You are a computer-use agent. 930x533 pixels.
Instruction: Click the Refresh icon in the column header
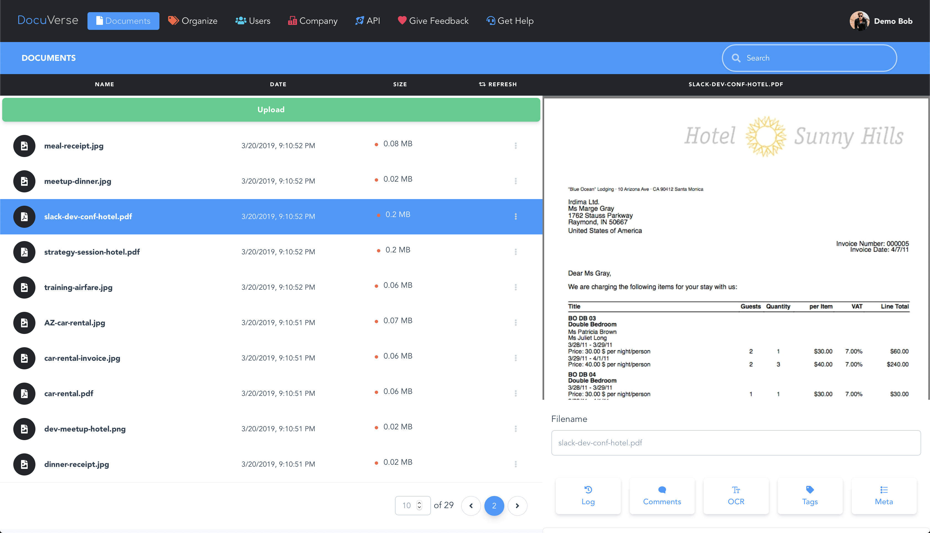pos(482,84)
